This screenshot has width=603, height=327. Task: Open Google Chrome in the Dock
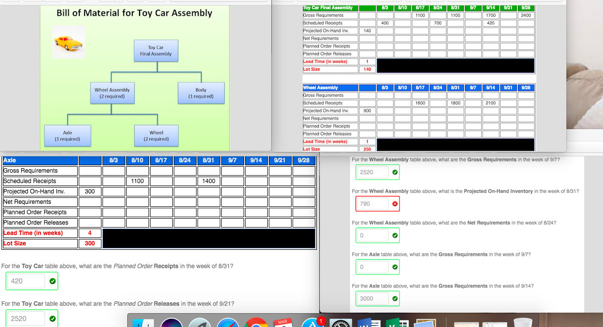pos(257,324)
